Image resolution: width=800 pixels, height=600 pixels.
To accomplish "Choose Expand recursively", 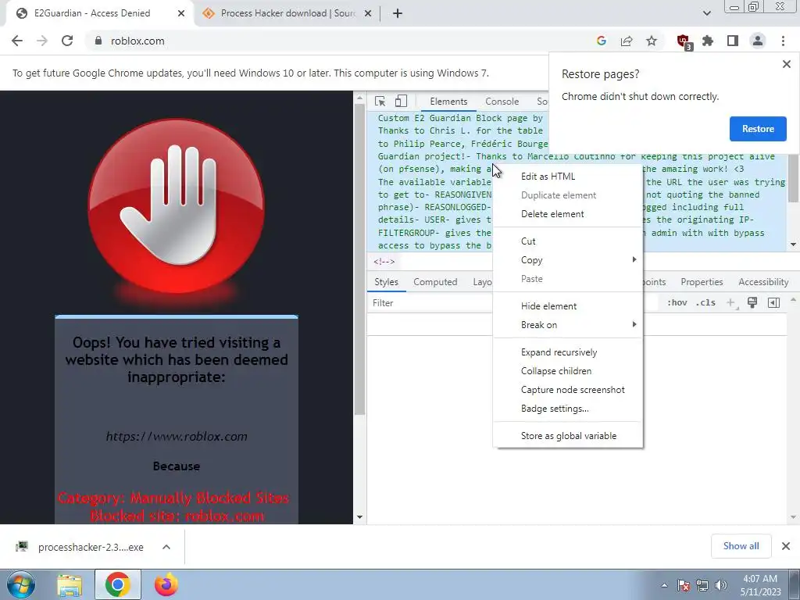I will (568, 352).
